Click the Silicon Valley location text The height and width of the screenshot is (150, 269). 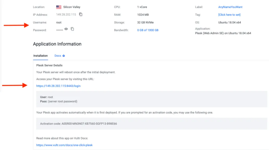coord(72,7)
